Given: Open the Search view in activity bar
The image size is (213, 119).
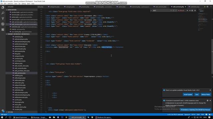Looking at the screenshot, I should [3, 13].
